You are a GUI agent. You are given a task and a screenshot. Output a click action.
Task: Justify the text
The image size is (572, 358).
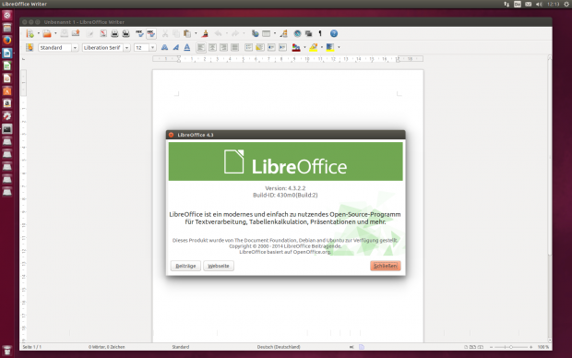point(235,47)
